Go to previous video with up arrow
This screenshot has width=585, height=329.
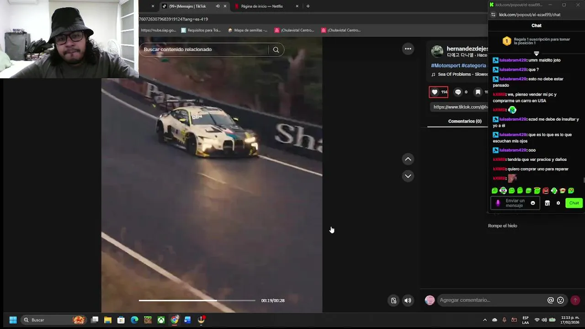[x=408, y=159]
